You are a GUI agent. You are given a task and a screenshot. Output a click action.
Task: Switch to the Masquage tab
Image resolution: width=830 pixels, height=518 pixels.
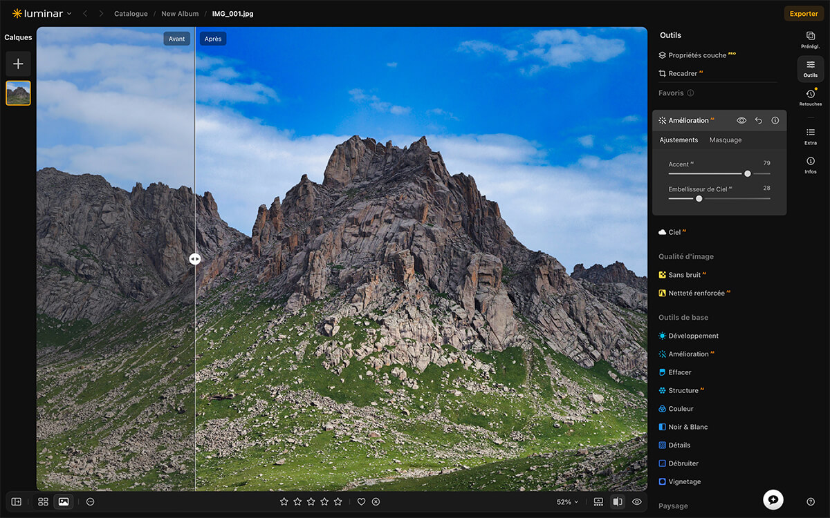(x=726, y=140)
